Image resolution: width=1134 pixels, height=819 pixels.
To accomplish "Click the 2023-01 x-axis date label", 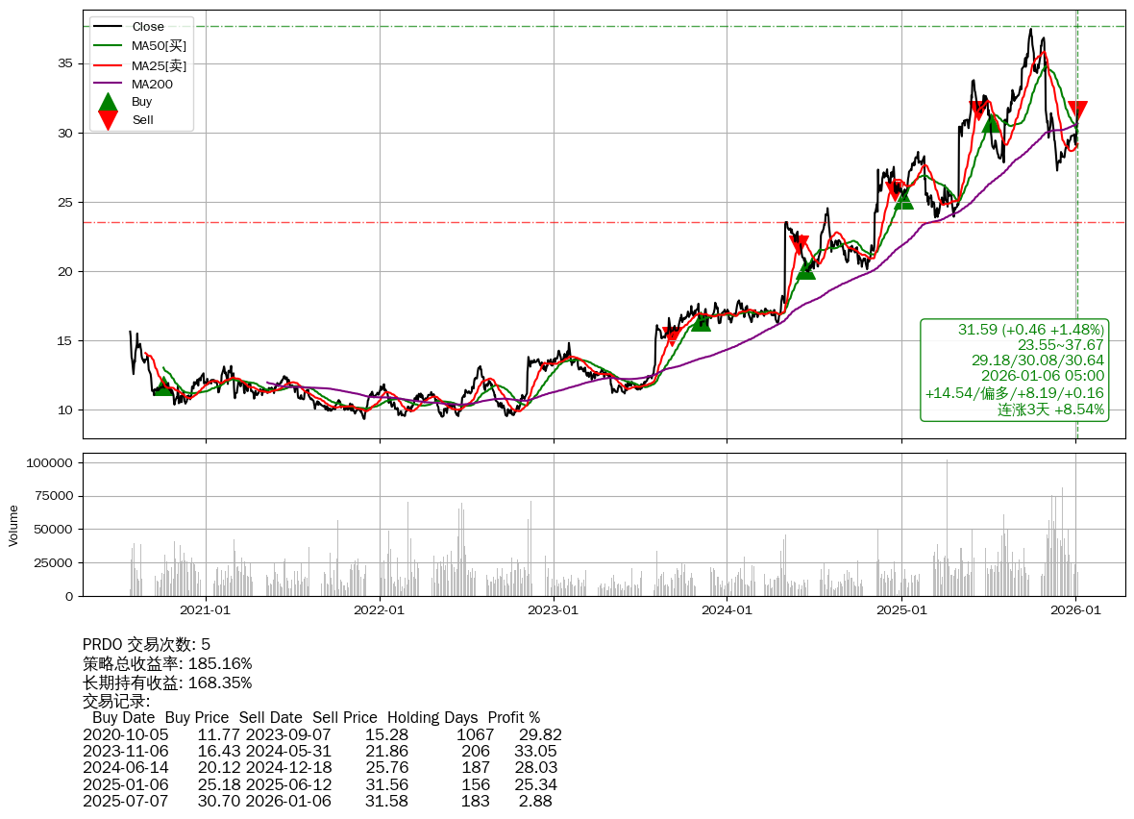I will pyautogui.click(x=554, y=609).
